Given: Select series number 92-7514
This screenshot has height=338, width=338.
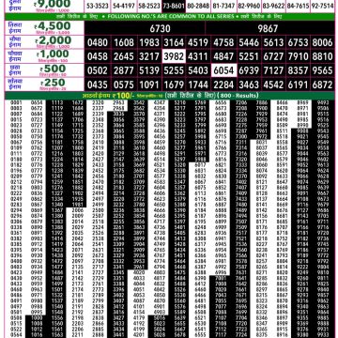Looking at the screenshot, I should pos(322,6).
